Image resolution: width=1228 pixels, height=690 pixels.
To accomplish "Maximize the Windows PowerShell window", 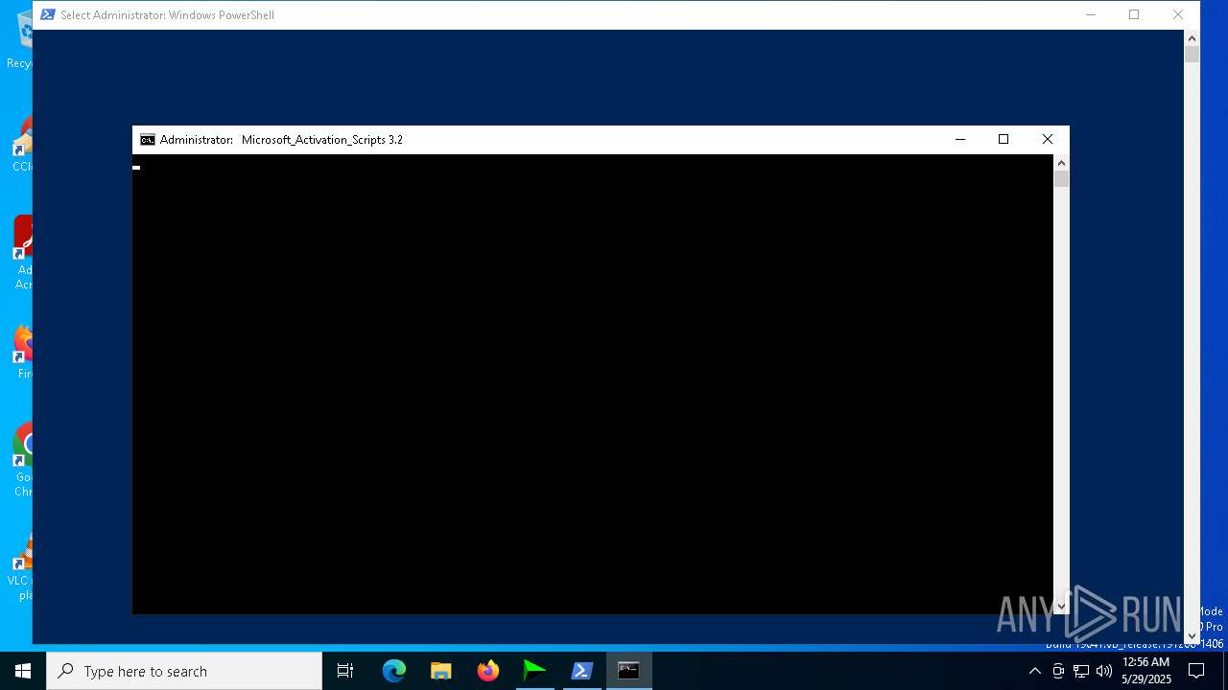I will (x=1134, y=14).
